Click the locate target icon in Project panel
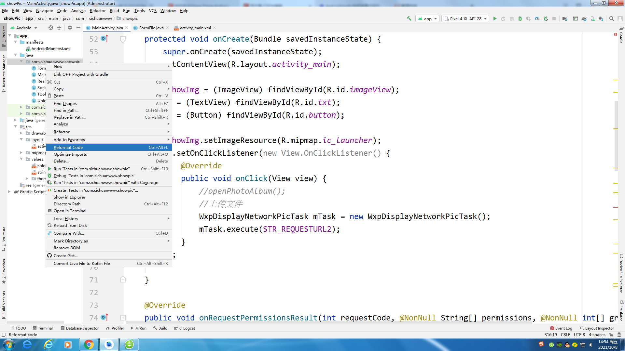The image size is (625, 351). [51, 28]
